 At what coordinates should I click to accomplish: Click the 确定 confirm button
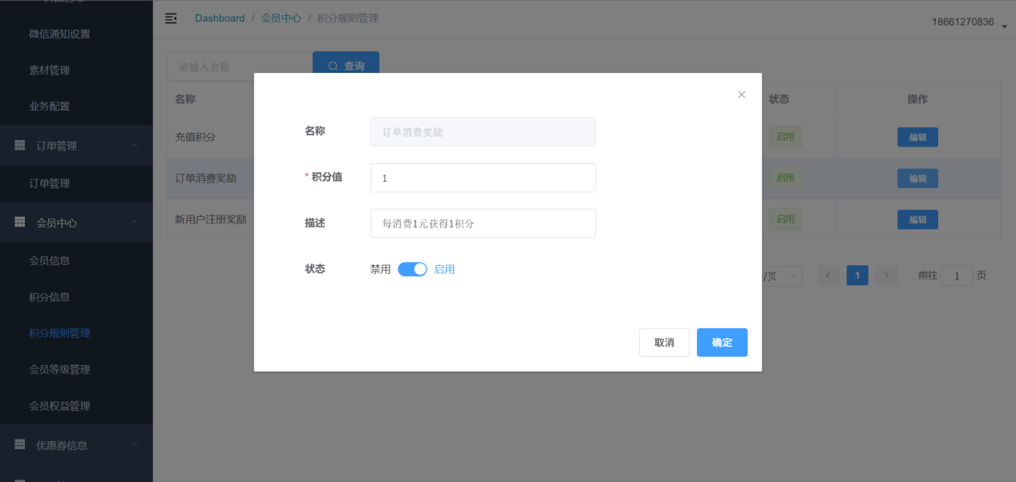tap(722, 342)
